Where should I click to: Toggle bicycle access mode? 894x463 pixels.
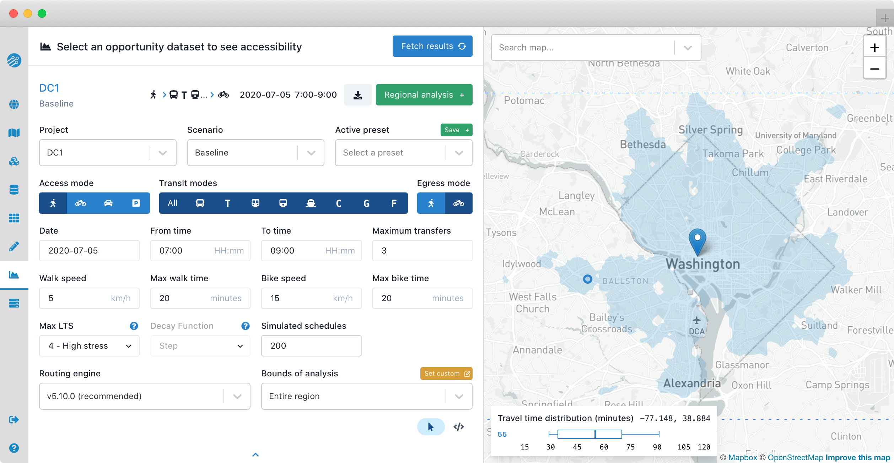pyautogui.click(x=81, y=203)
